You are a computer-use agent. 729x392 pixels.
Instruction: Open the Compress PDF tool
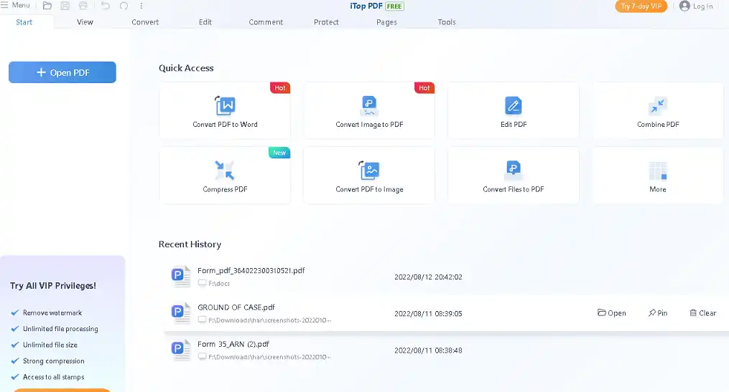pyautogui.click(x=225, y=171)
